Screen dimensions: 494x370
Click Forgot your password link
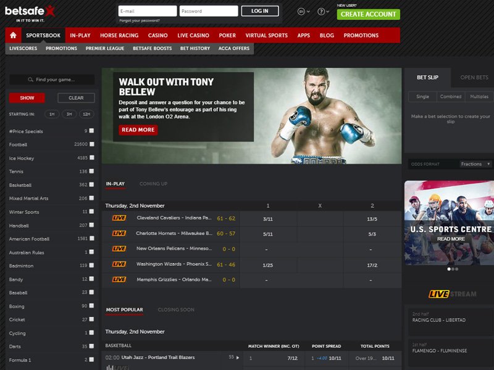tap(140, 20)
